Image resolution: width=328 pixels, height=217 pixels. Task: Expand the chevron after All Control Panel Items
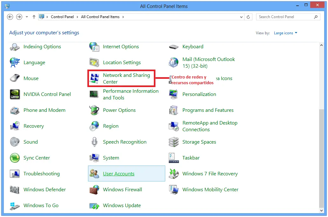click(x=123, y=17)
